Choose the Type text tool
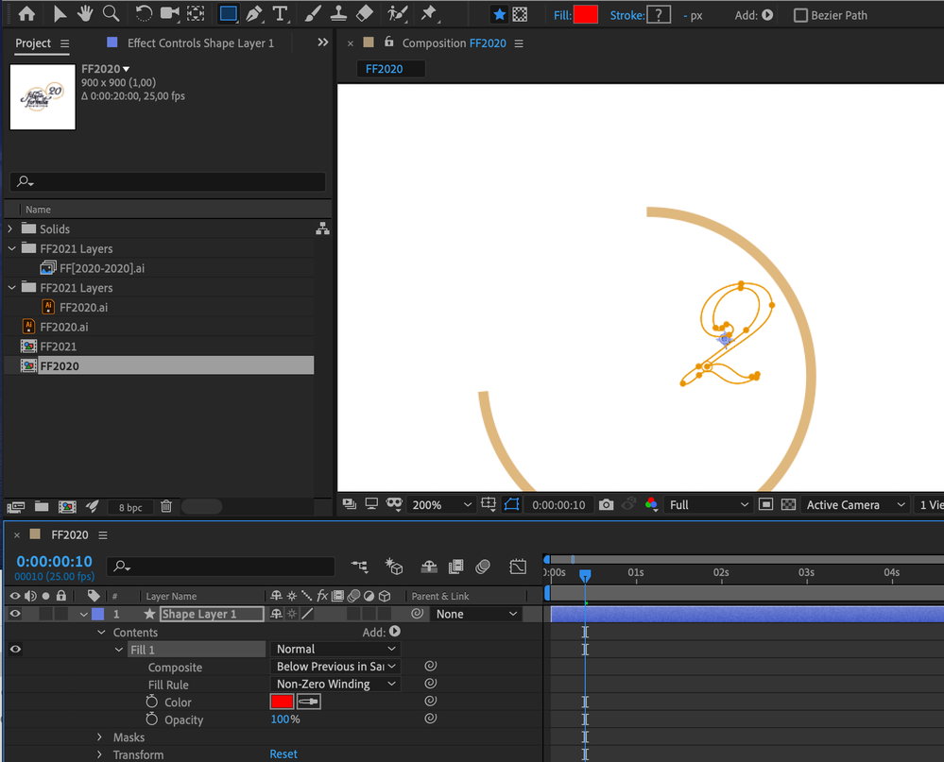The image size is (944, 762). pos(281,14)
